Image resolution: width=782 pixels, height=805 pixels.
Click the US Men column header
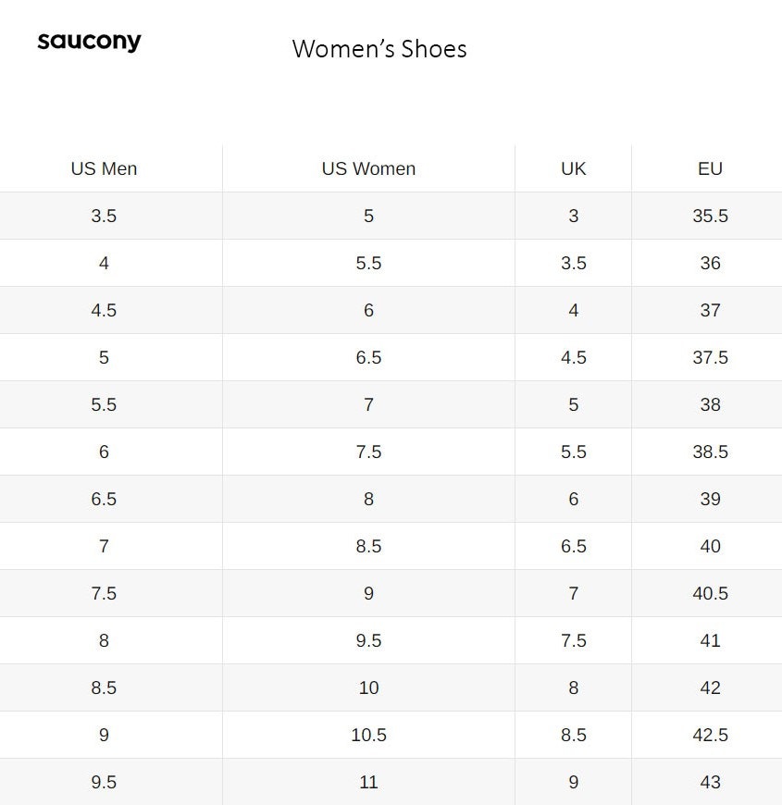(104, 168)
